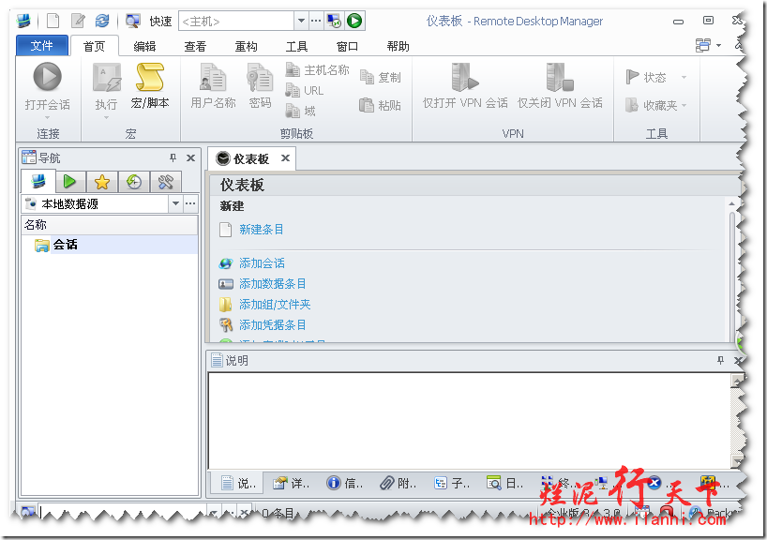767x540 pixels.
Task: Copy 密码 to clipboard
Action: (x=260, y=85)
